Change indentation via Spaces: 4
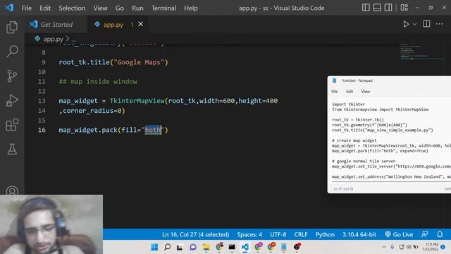The image size is (451, 254). coord(249,234)
